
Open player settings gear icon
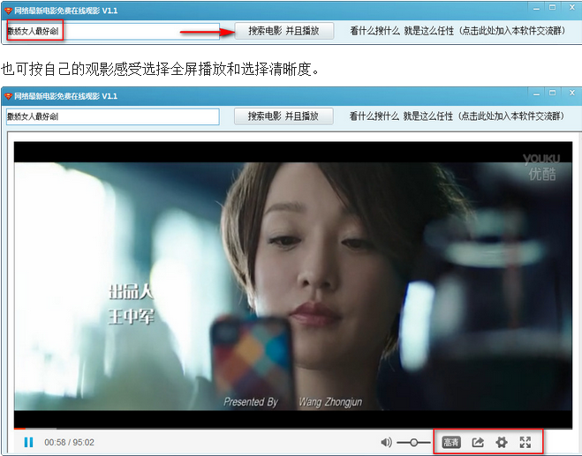[x=502, y=442]
